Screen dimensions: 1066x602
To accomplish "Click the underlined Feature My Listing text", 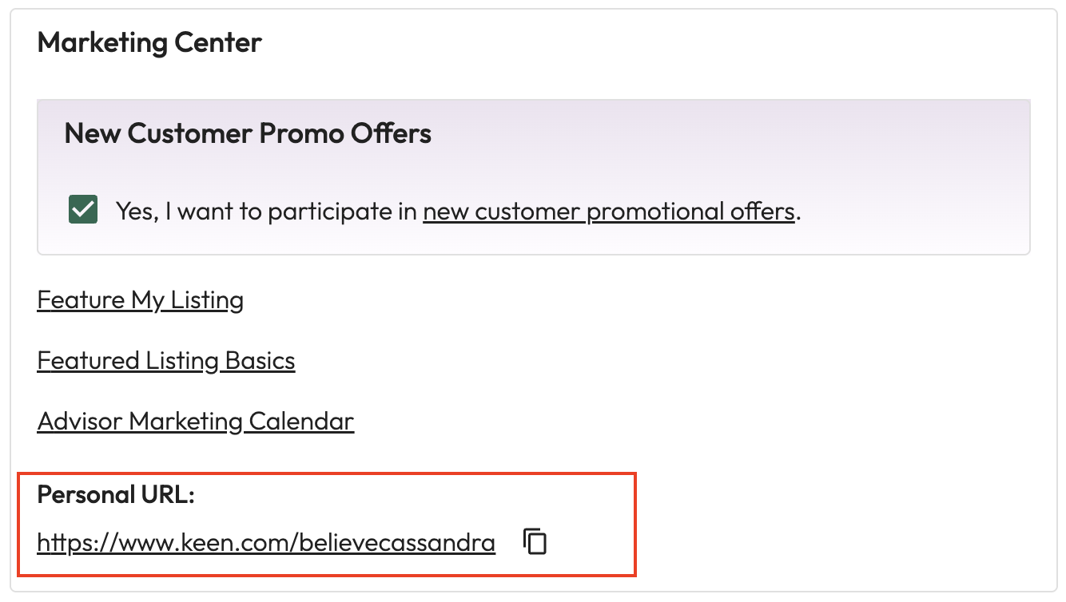I will point(141,300).
